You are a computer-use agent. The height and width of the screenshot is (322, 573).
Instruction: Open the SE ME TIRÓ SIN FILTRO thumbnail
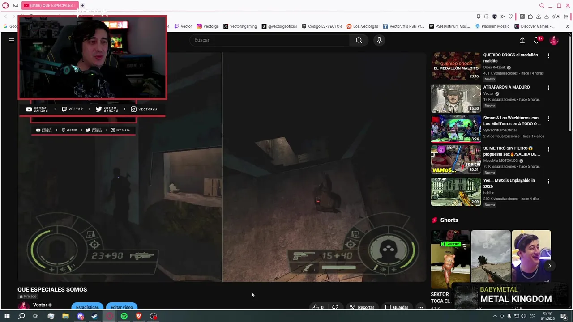pyautogui.click(x=456, y=159)
